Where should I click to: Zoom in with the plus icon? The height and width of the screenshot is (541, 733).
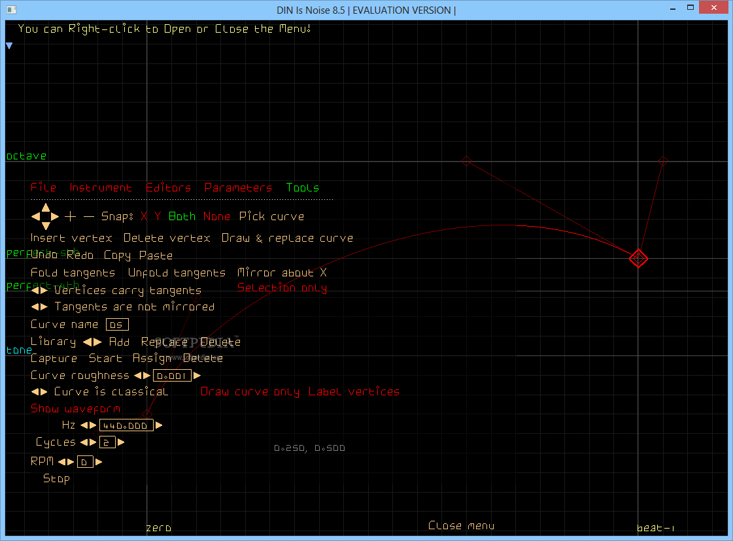(x=70, y=216)
